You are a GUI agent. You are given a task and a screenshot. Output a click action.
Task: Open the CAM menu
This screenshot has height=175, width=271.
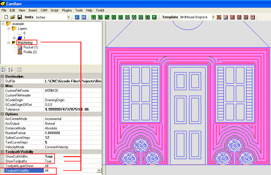(44, 10)
